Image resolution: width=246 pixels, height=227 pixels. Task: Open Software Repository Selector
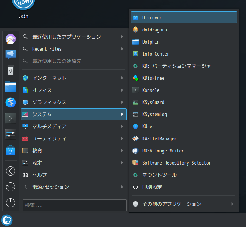click(184, 163)
